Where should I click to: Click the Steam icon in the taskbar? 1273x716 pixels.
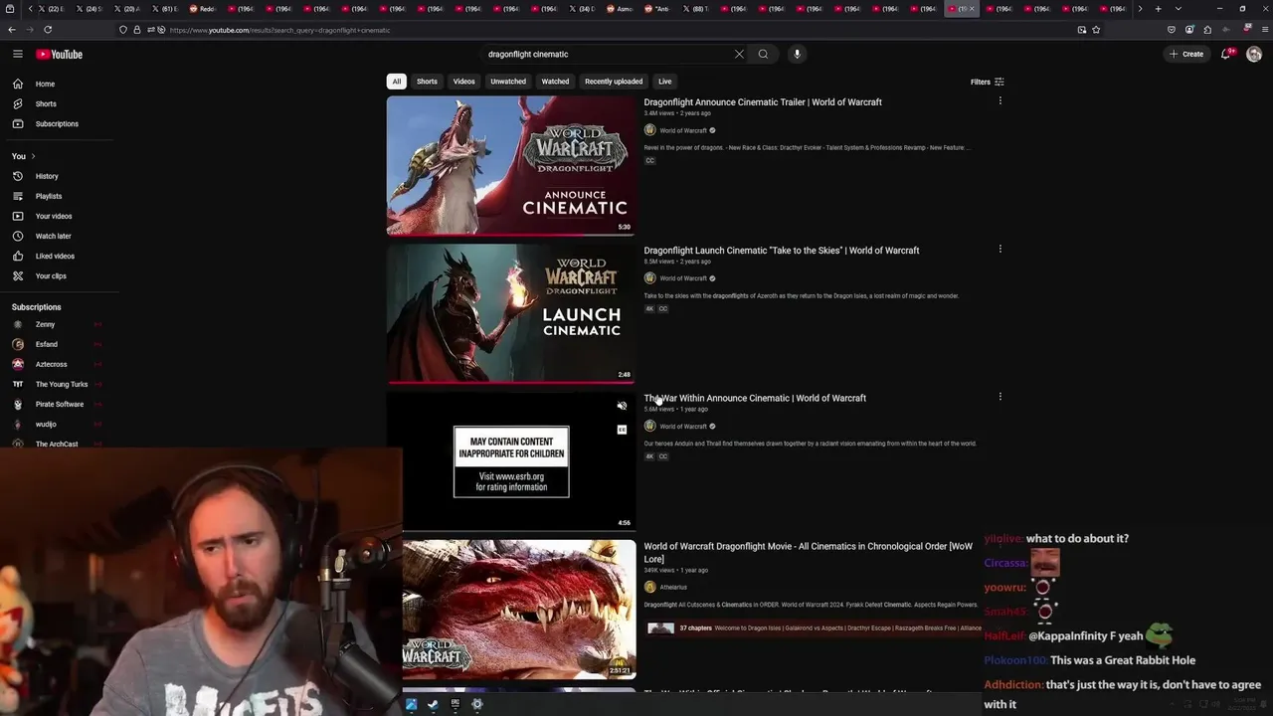[433, 704]
